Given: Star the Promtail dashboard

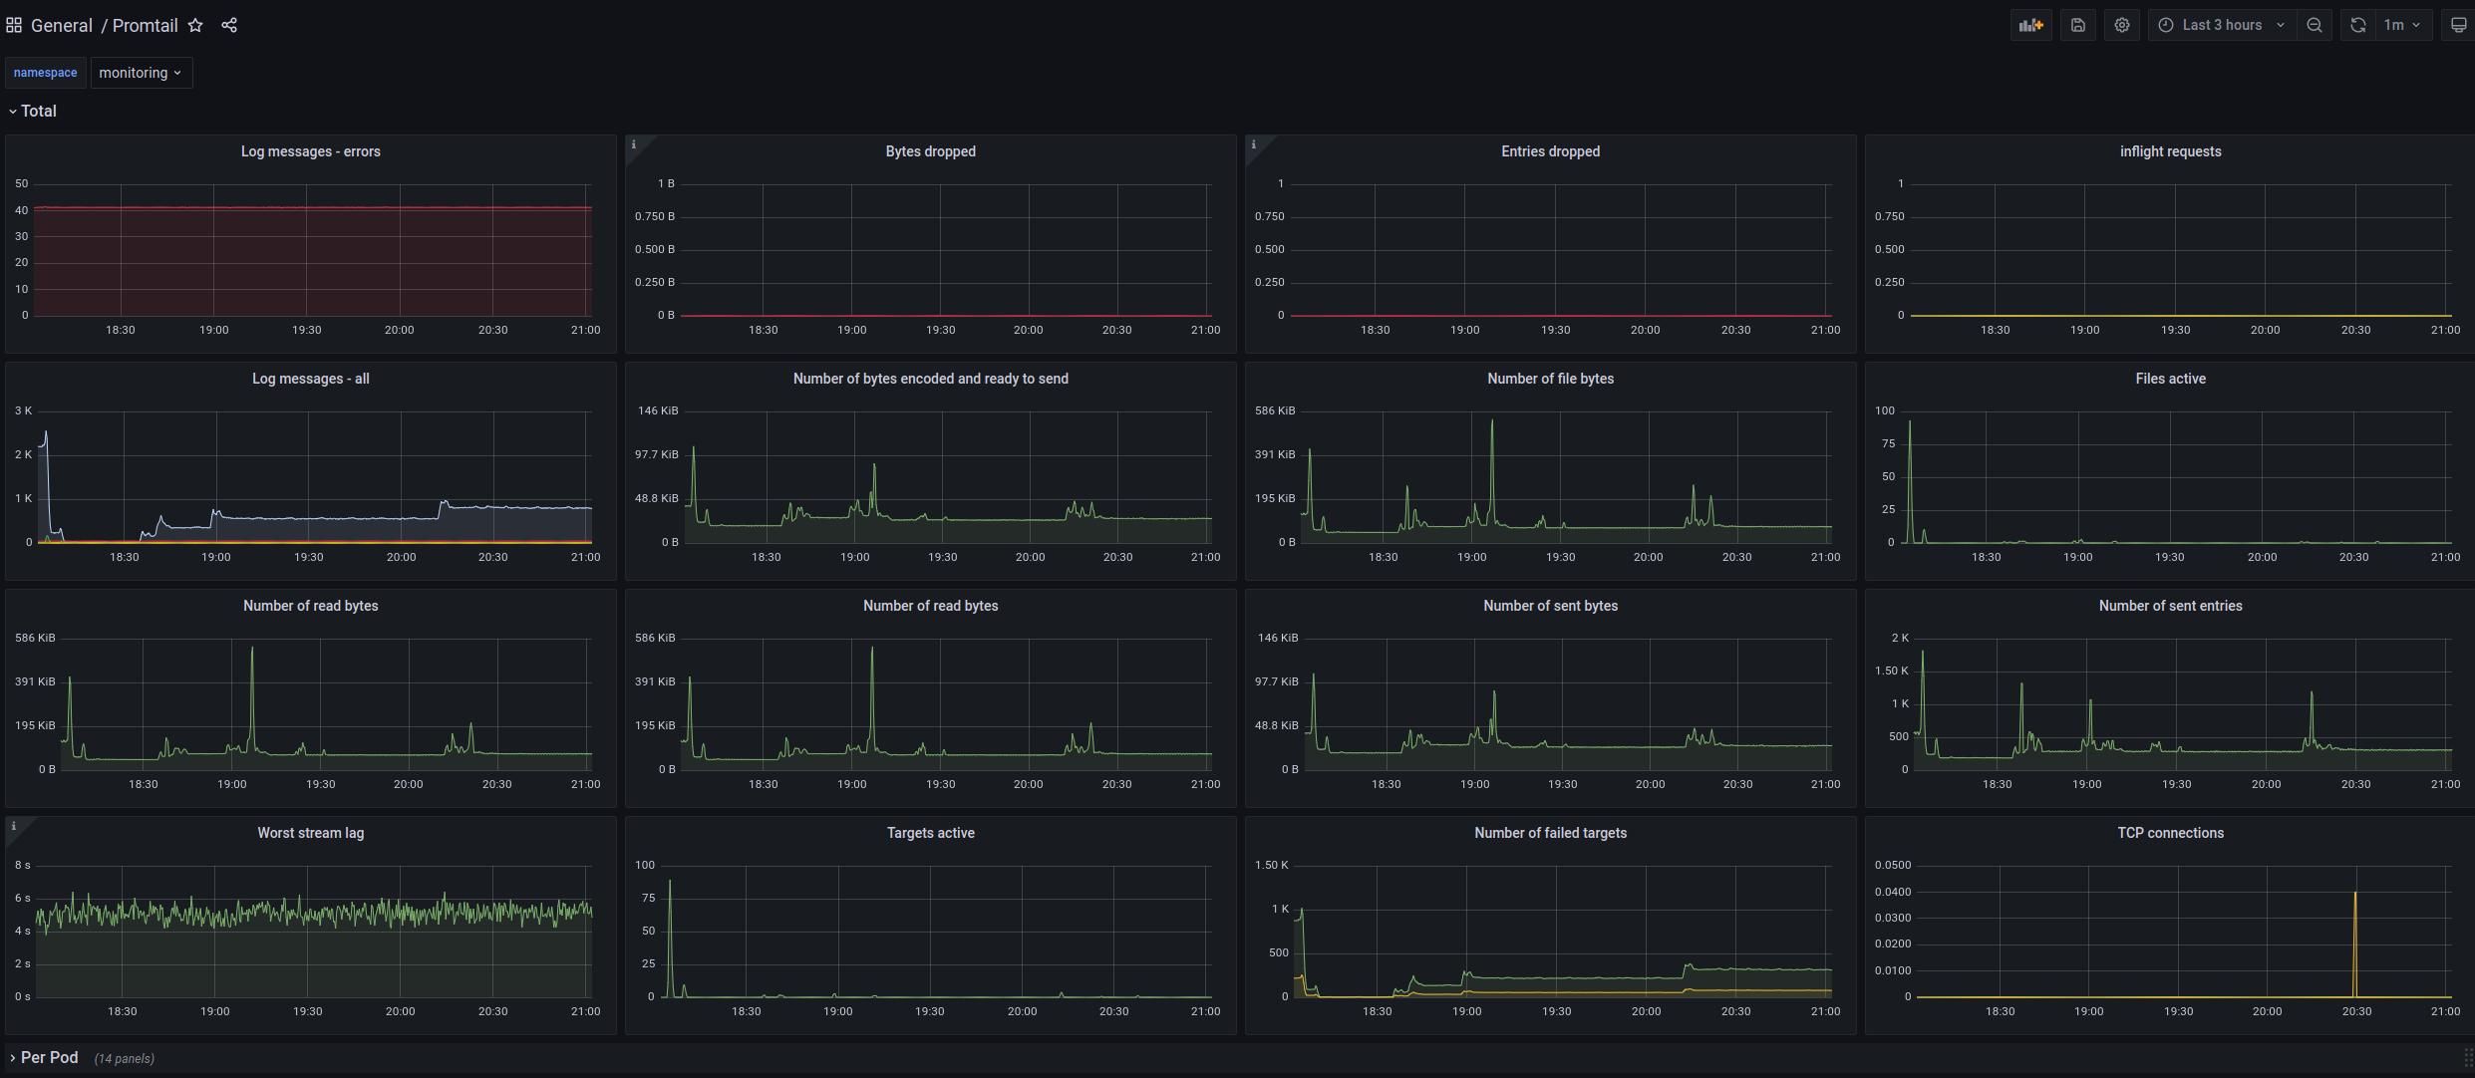Looking at the screenshot, I should click(195, 25).
